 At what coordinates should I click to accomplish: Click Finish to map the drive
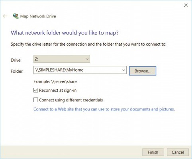(x=153, y=152)
